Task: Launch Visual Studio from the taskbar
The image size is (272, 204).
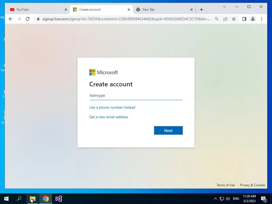Action: coord(59,199)
